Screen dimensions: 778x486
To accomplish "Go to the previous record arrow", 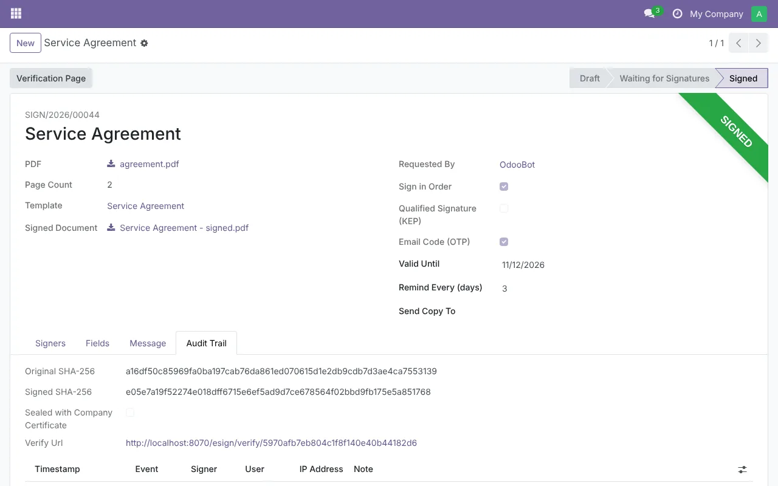I will click(x=738, y=43).
